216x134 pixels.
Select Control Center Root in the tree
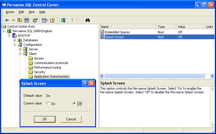(21, 26)
